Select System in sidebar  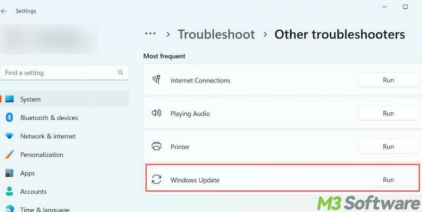64,99
